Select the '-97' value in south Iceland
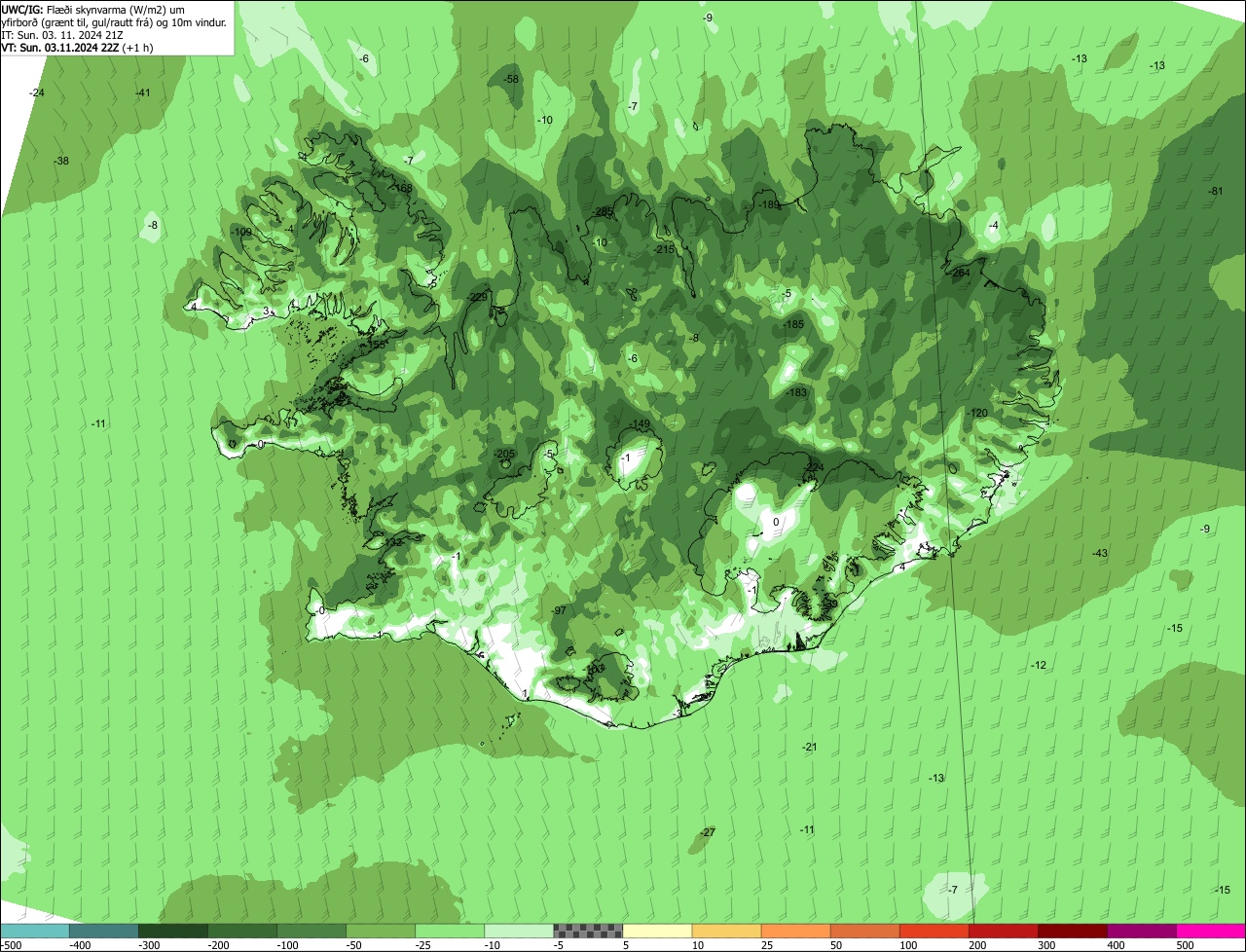The height and width of the screenshot is (952, 1246). (x=559, y=610)
